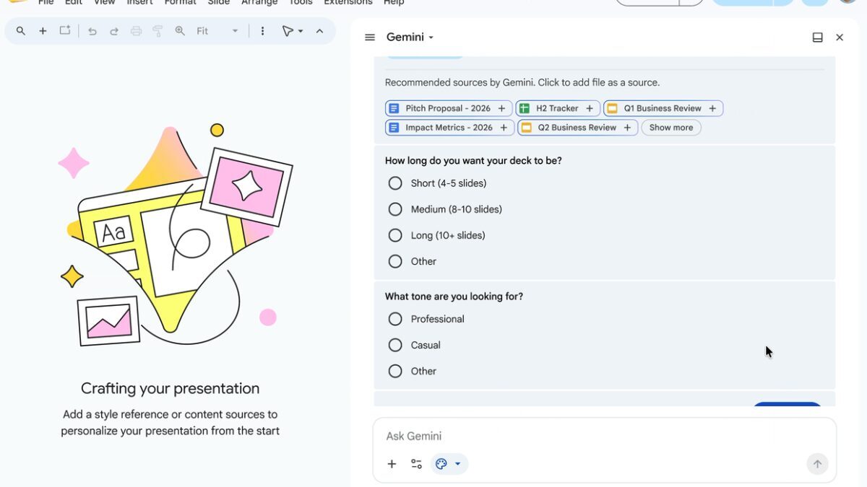Click the plus on H2 Tracker chip
The image size is (867, 487).
click(590, 108)
